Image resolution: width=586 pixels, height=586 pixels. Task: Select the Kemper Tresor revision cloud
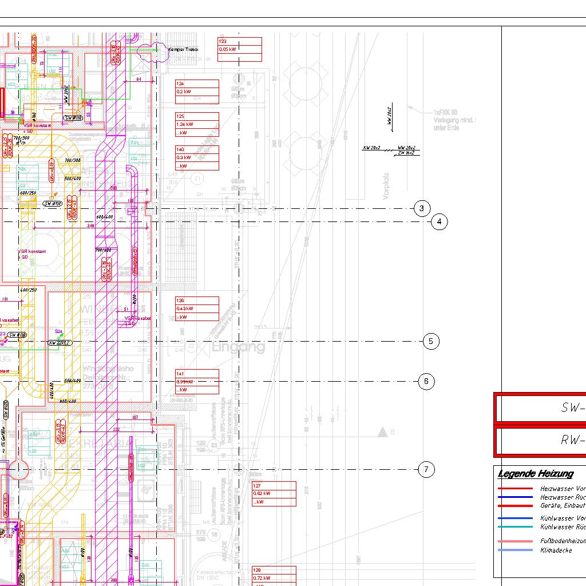(150, 51)
